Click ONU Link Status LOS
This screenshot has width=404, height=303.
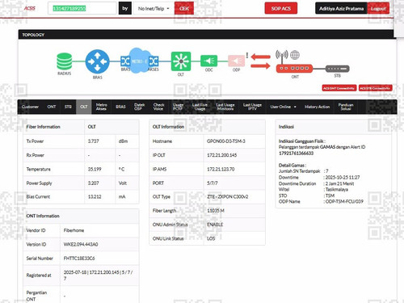click(x=211, y=238)
